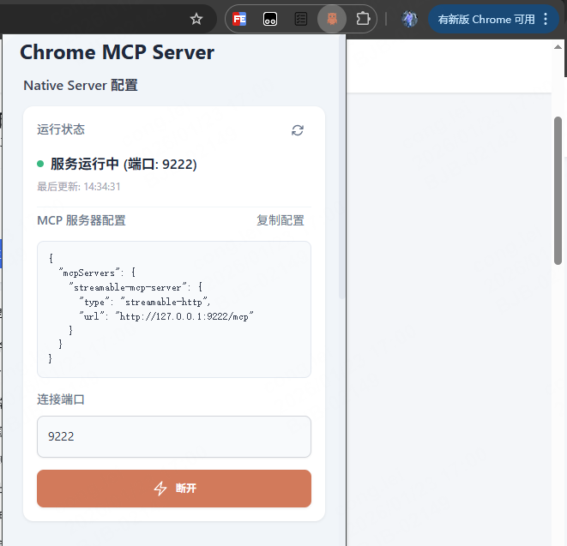Click the Native Server 配置 heading
This screenshot has width=567, height=546.
tap(81, 85)
